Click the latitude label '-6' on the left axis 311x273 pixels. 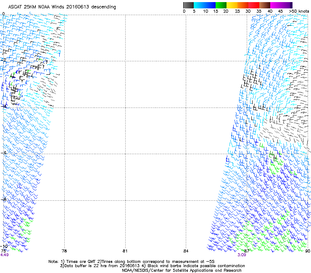3,153
